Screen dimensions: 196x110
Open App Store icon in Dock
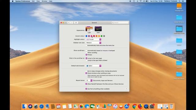coord(126,106)
